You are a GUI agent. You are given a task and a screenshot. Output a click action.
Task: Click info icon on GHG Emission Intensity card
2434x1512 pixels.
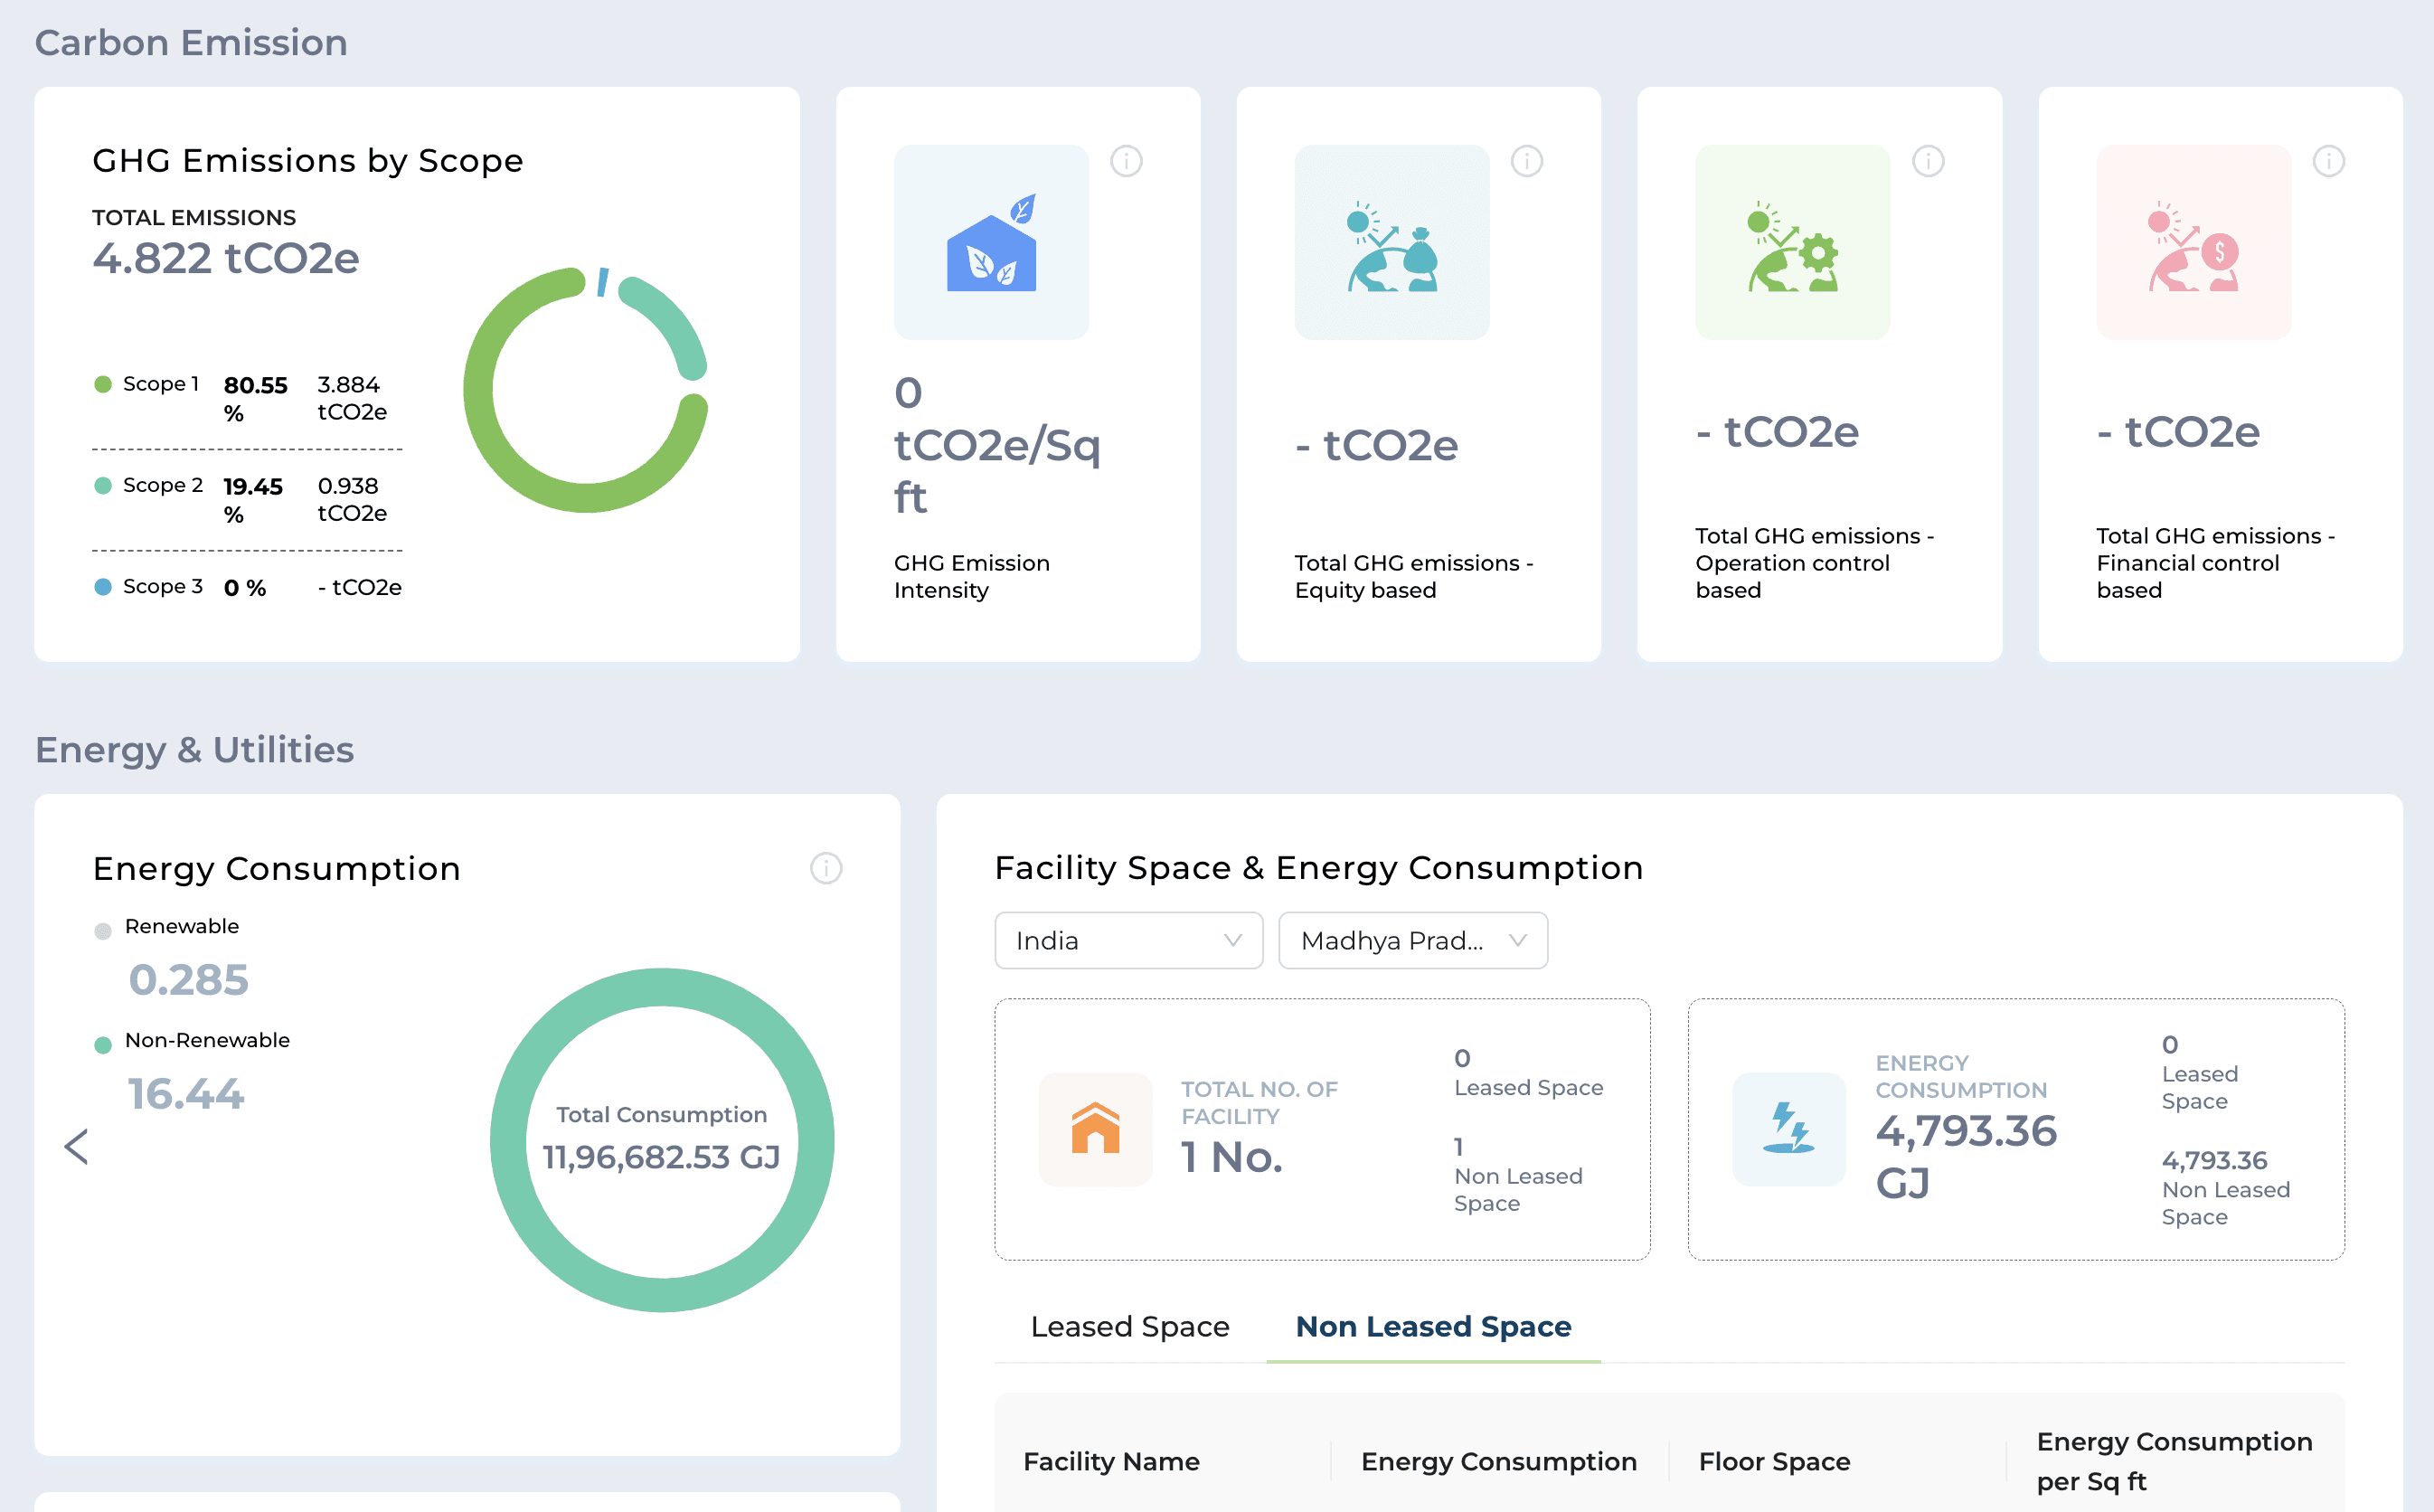click(x=1127, y=161)
